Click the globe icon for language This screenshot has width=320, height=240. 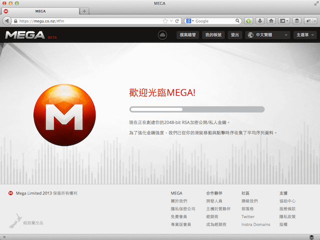coord(250,35)
